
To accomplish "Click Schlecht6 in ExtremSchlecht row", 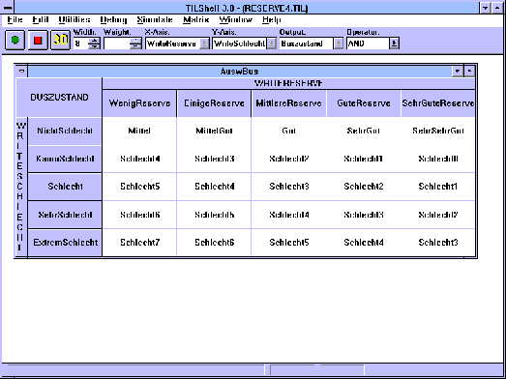I will click(214, 243).
